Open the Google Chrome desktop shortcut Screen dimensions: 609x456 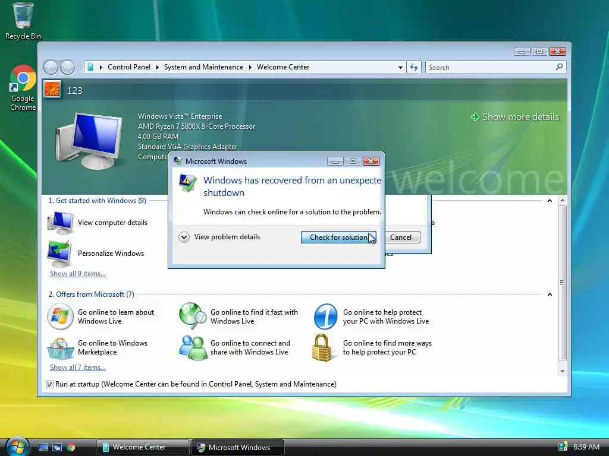23,88
